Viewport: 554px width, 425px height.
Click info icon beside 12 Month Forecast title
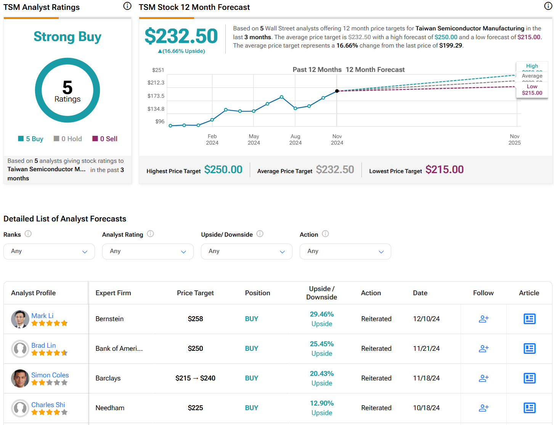pyautogui.click(x=548, y=6)
